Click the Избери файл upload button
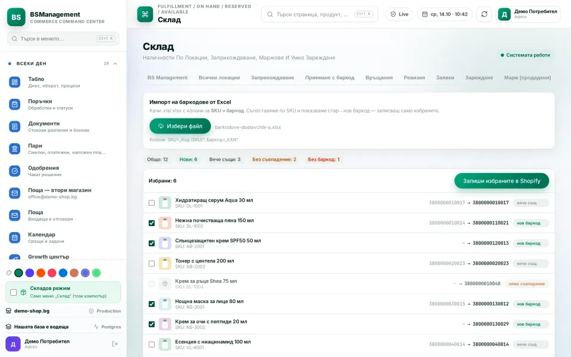The height and width of the screenshot is (357, 571). point(180,126)
